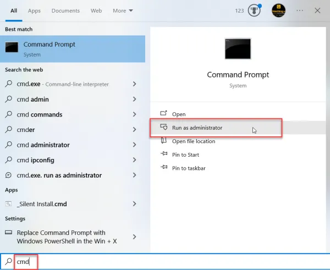330x270 pixels.
Task: Click the magnifier icon beside cmd commands
Action: click(x=8, y=114)
